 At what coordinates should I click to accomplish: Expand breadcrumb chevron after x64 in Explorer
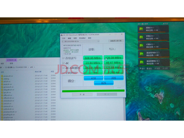point(34,67)
